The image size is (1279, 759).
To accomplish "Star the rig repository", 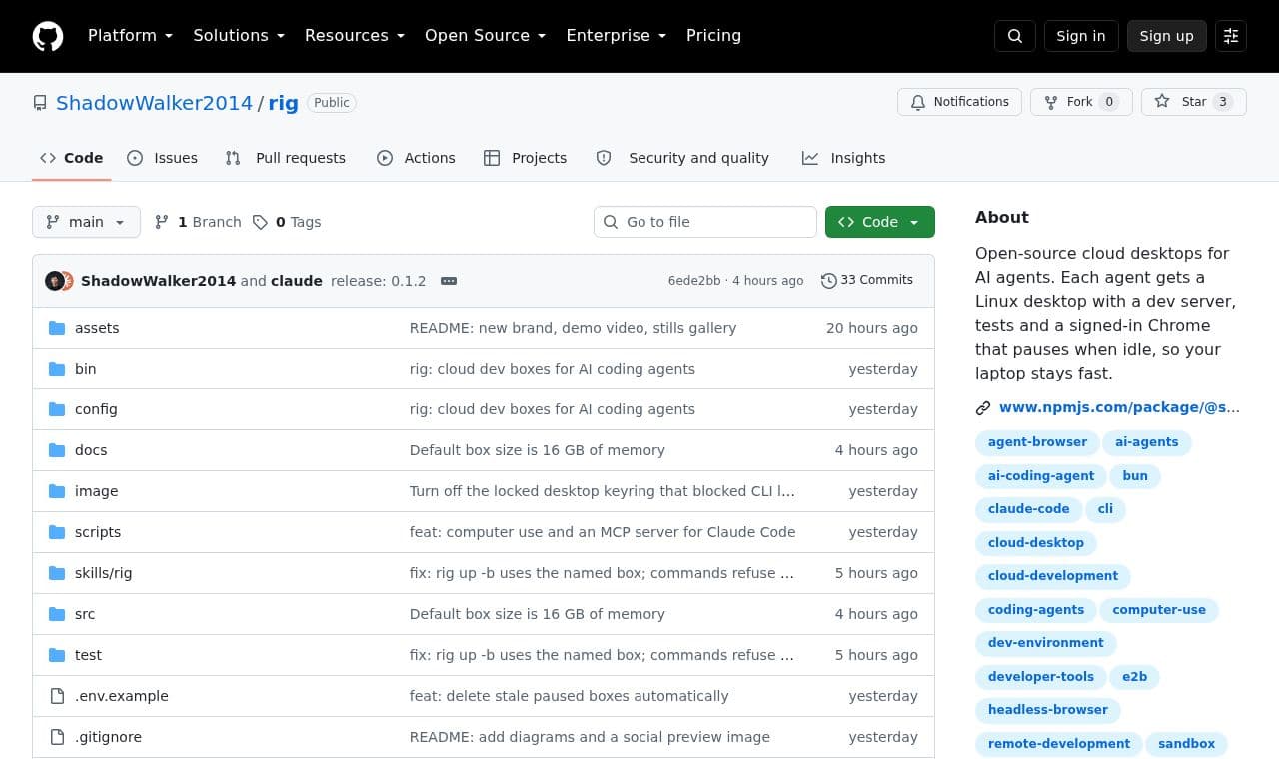I will (1193, 102).
